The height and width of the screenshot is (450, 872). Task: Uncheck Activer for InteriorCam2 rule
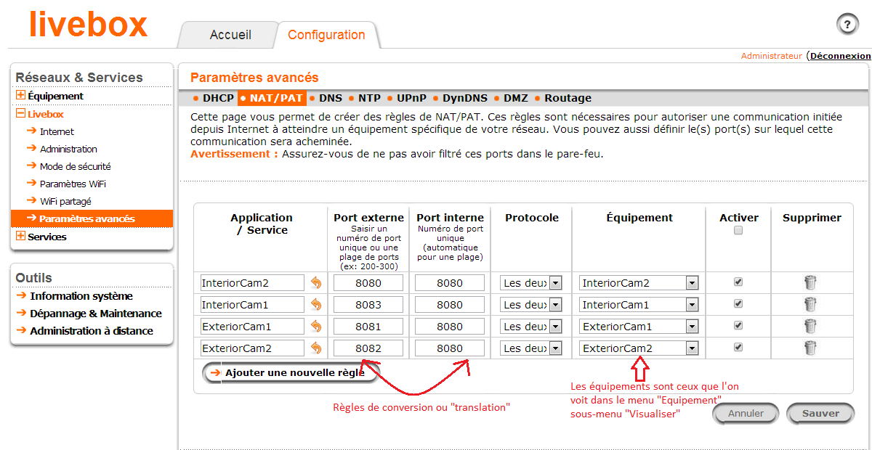coord(738,282)
